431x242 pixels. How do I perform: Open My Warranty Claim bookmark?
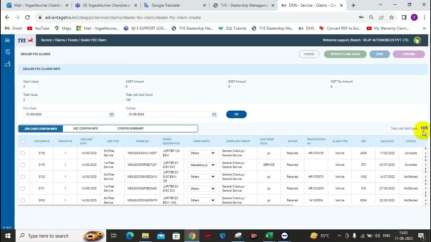coord(388,28)
